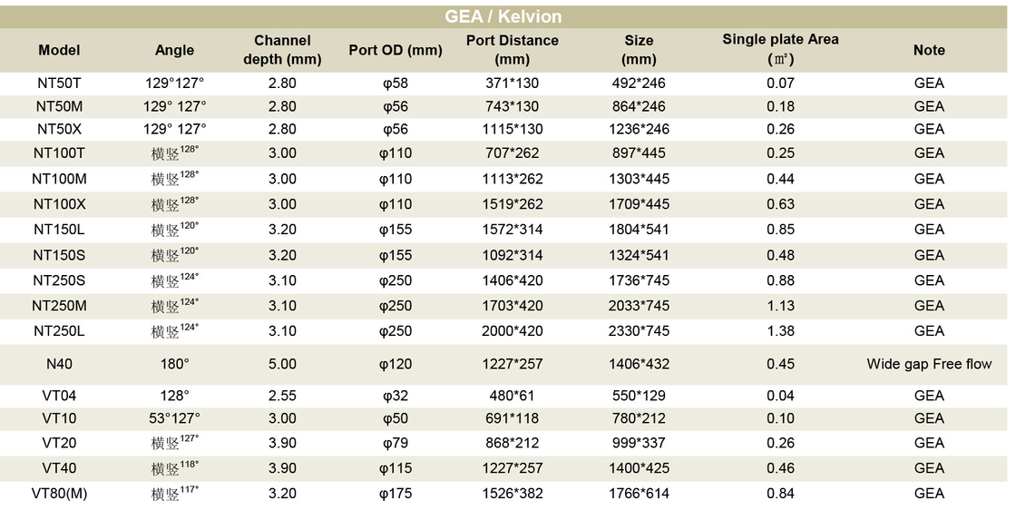Select the '180°' angle cell
The width and height of the screenshot is (1016, 530).
click(174, 364)
